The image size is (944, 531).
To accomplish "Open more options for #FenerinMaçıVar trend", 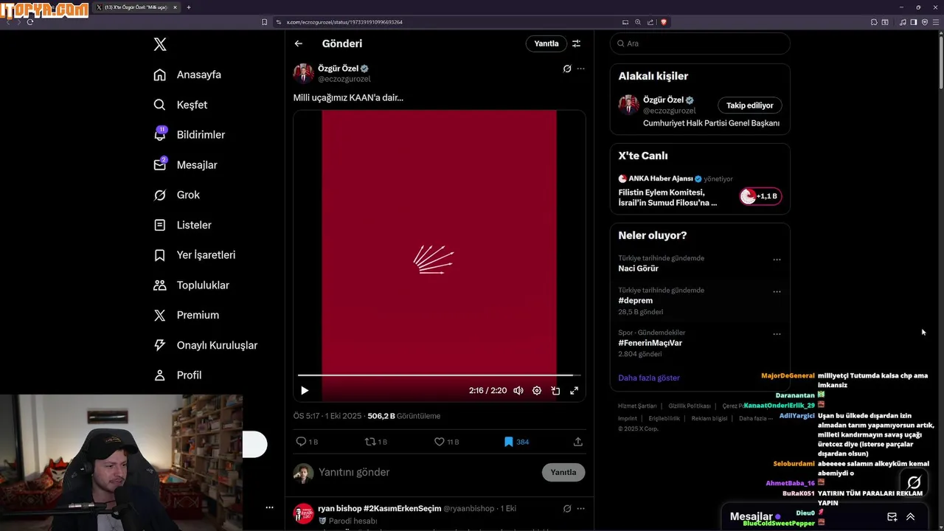I will coord(777,334).
